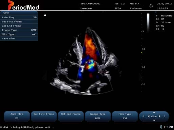This screenshot has width=174, height=130.
Task: Click the date 2023/08/16
Action: [165, 4]
